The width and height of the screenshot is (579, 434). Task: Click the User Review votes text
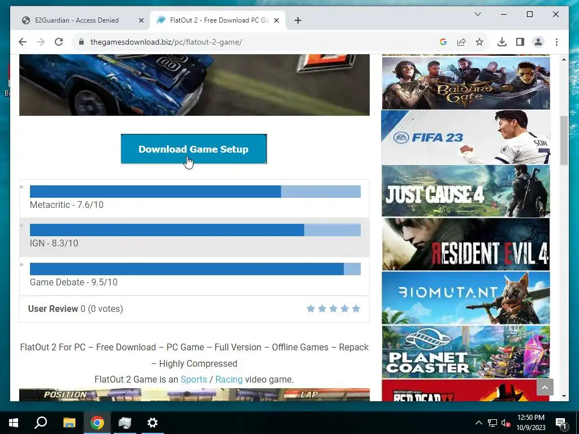[76, 309]
